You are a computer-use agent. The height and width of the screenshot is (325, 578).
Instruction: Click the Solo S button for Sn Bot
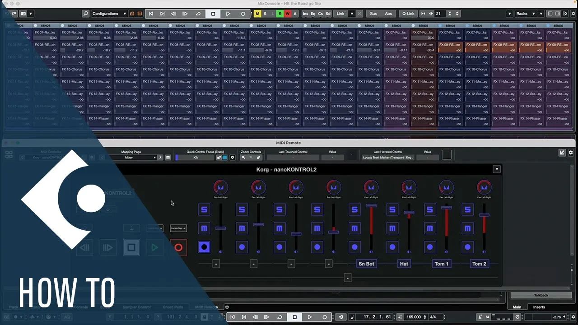coord(354,209)
